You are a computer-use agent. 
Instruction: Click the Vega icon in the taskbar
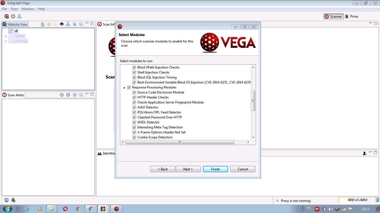coord(117,209)
